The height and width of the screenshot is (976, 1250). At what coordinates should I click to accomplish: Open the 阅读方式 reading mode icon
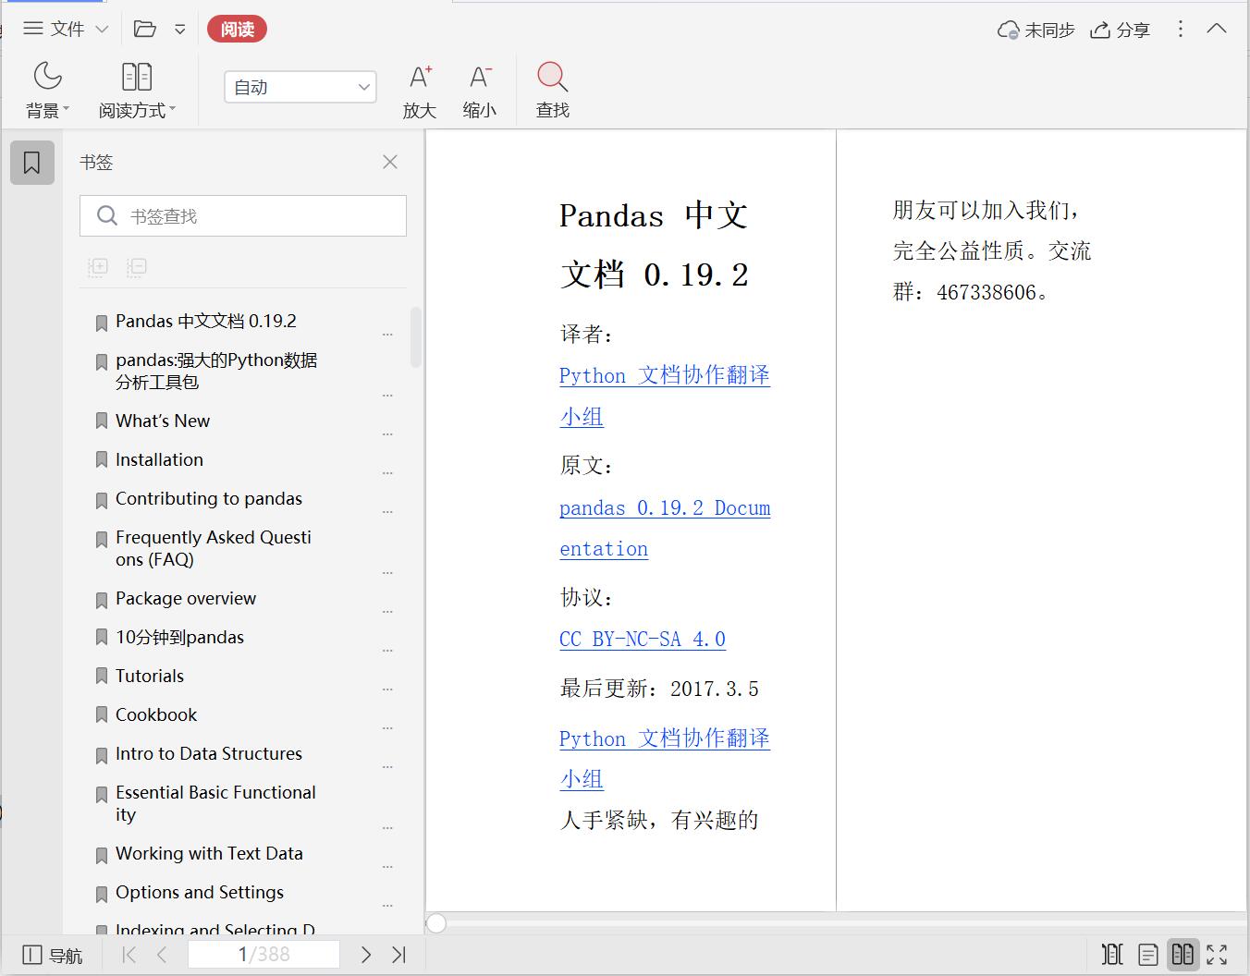pos(137,88)
